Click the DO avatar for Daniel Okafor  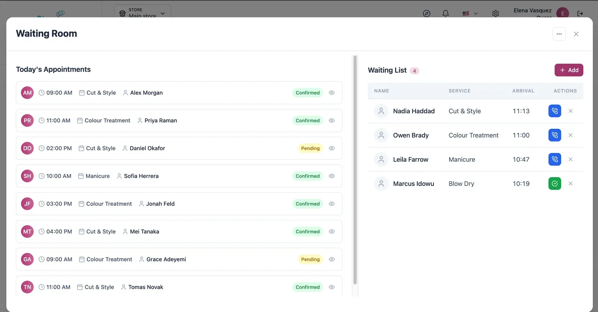coord(27,148)
